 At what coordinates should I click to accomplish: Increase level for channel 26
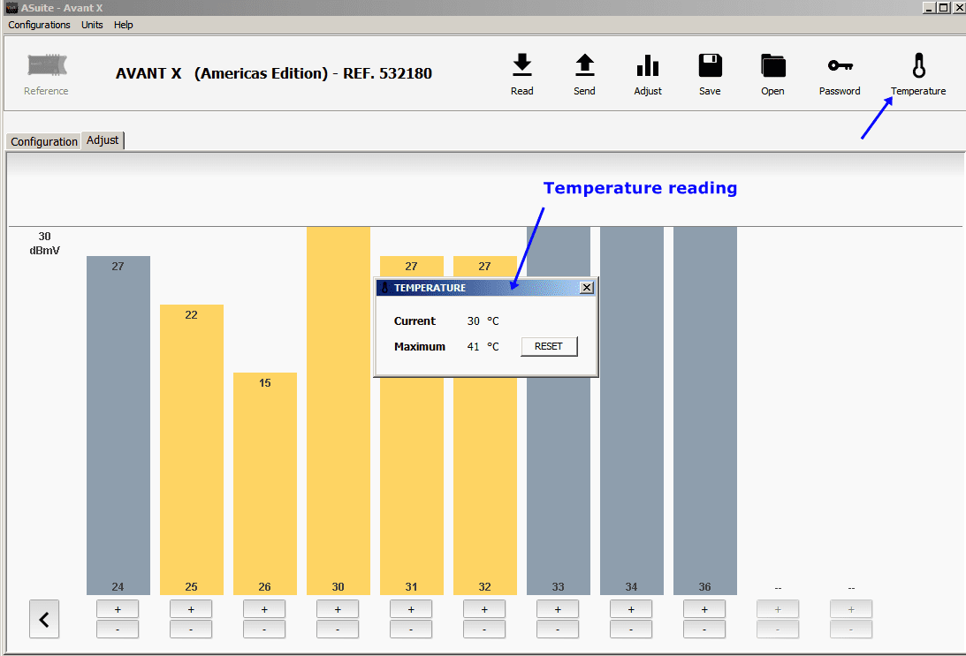coord(264,609)
